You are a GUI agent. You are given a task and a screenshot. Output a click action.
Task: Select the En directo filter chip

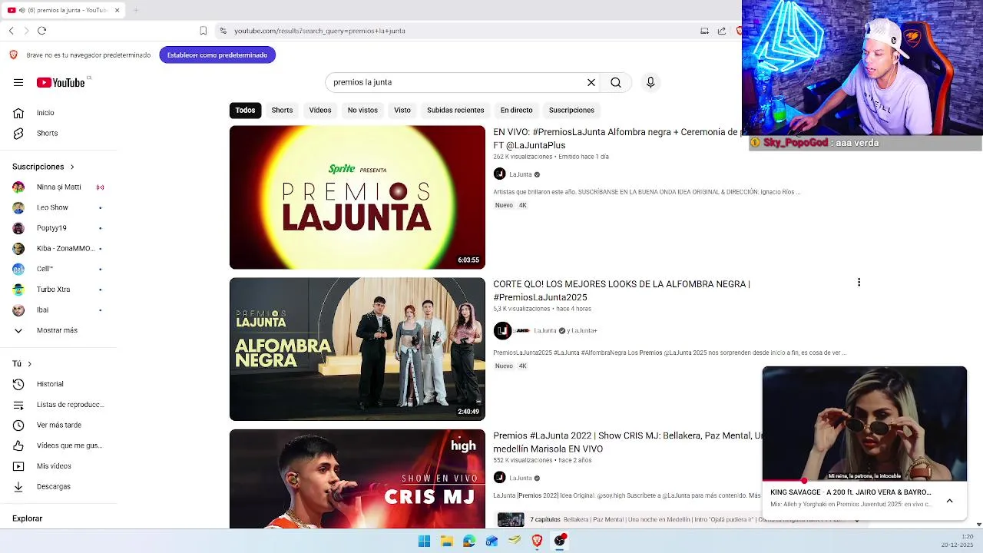(516, 110)
